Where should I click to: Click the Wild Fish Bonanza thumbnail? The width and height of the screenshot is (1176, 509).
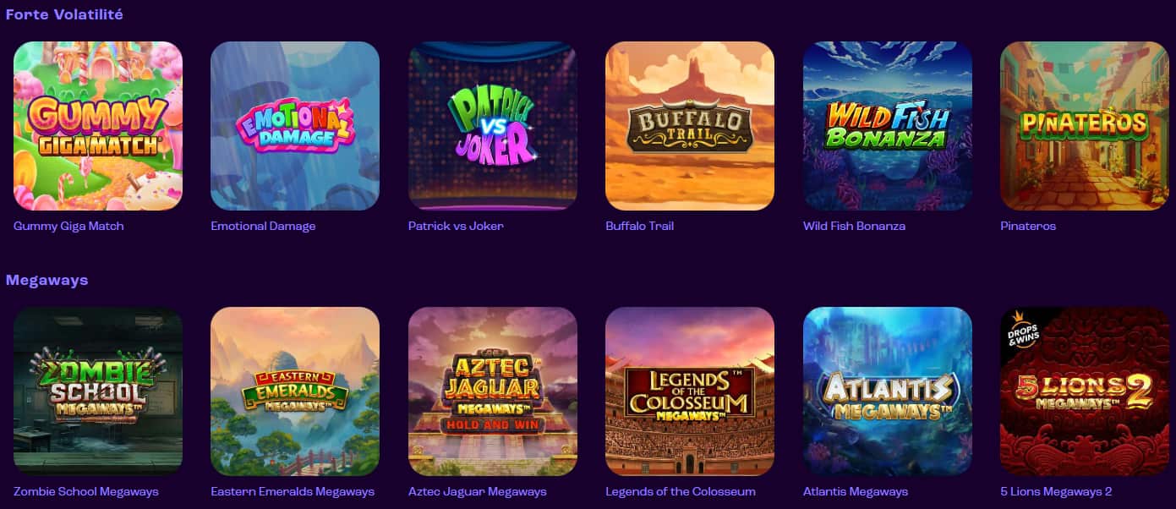[888, 126]
